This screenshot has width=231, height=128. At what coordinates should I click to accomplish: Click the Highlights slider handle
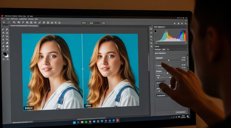tap(169, 60)
